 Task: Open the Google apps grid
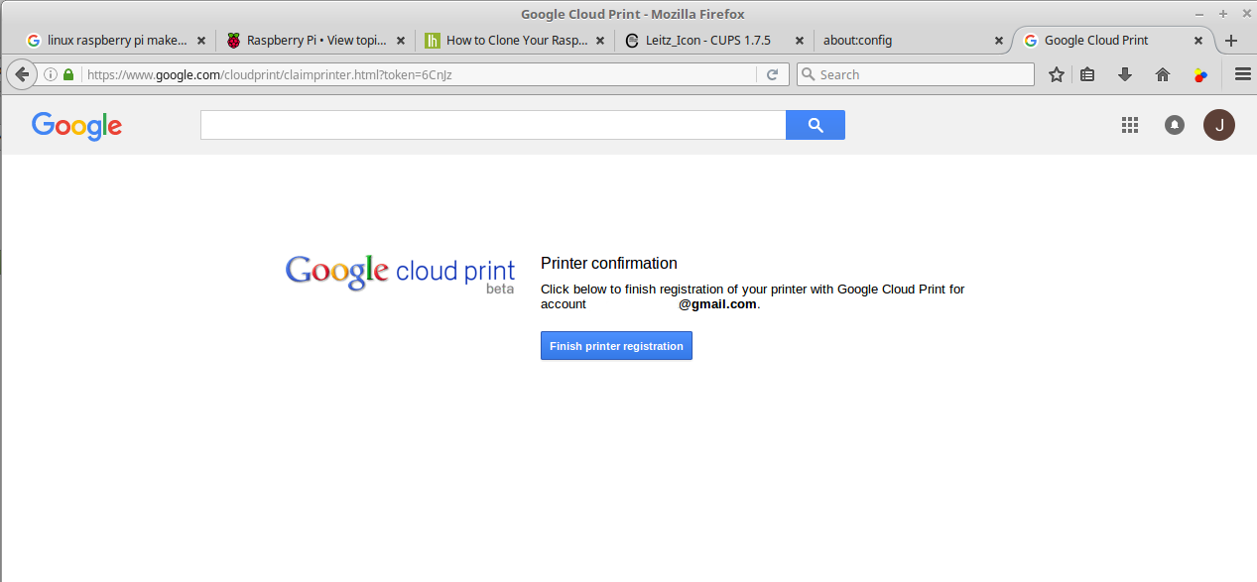click(1129, 125)
